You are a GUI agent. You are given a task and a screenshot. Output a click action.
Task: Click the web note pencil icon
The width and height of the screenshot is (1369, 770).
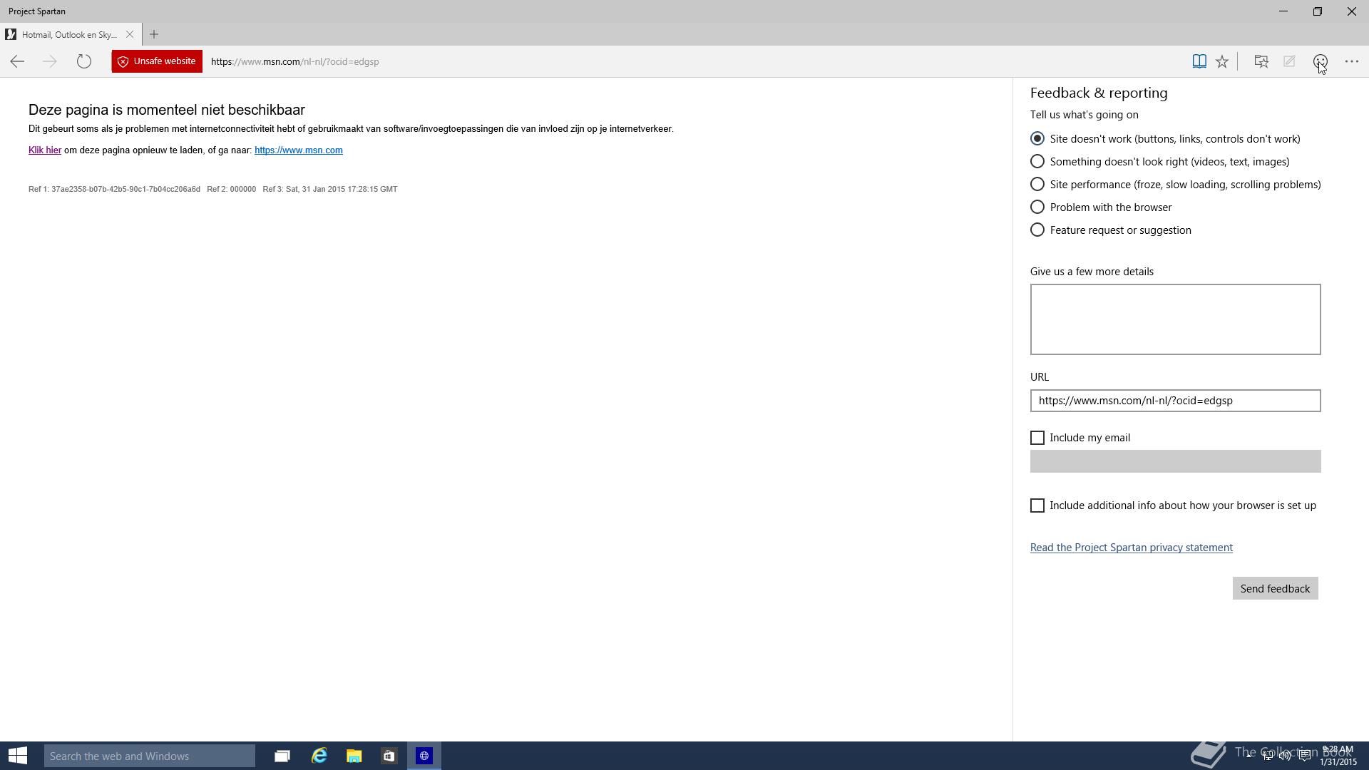1289,61
